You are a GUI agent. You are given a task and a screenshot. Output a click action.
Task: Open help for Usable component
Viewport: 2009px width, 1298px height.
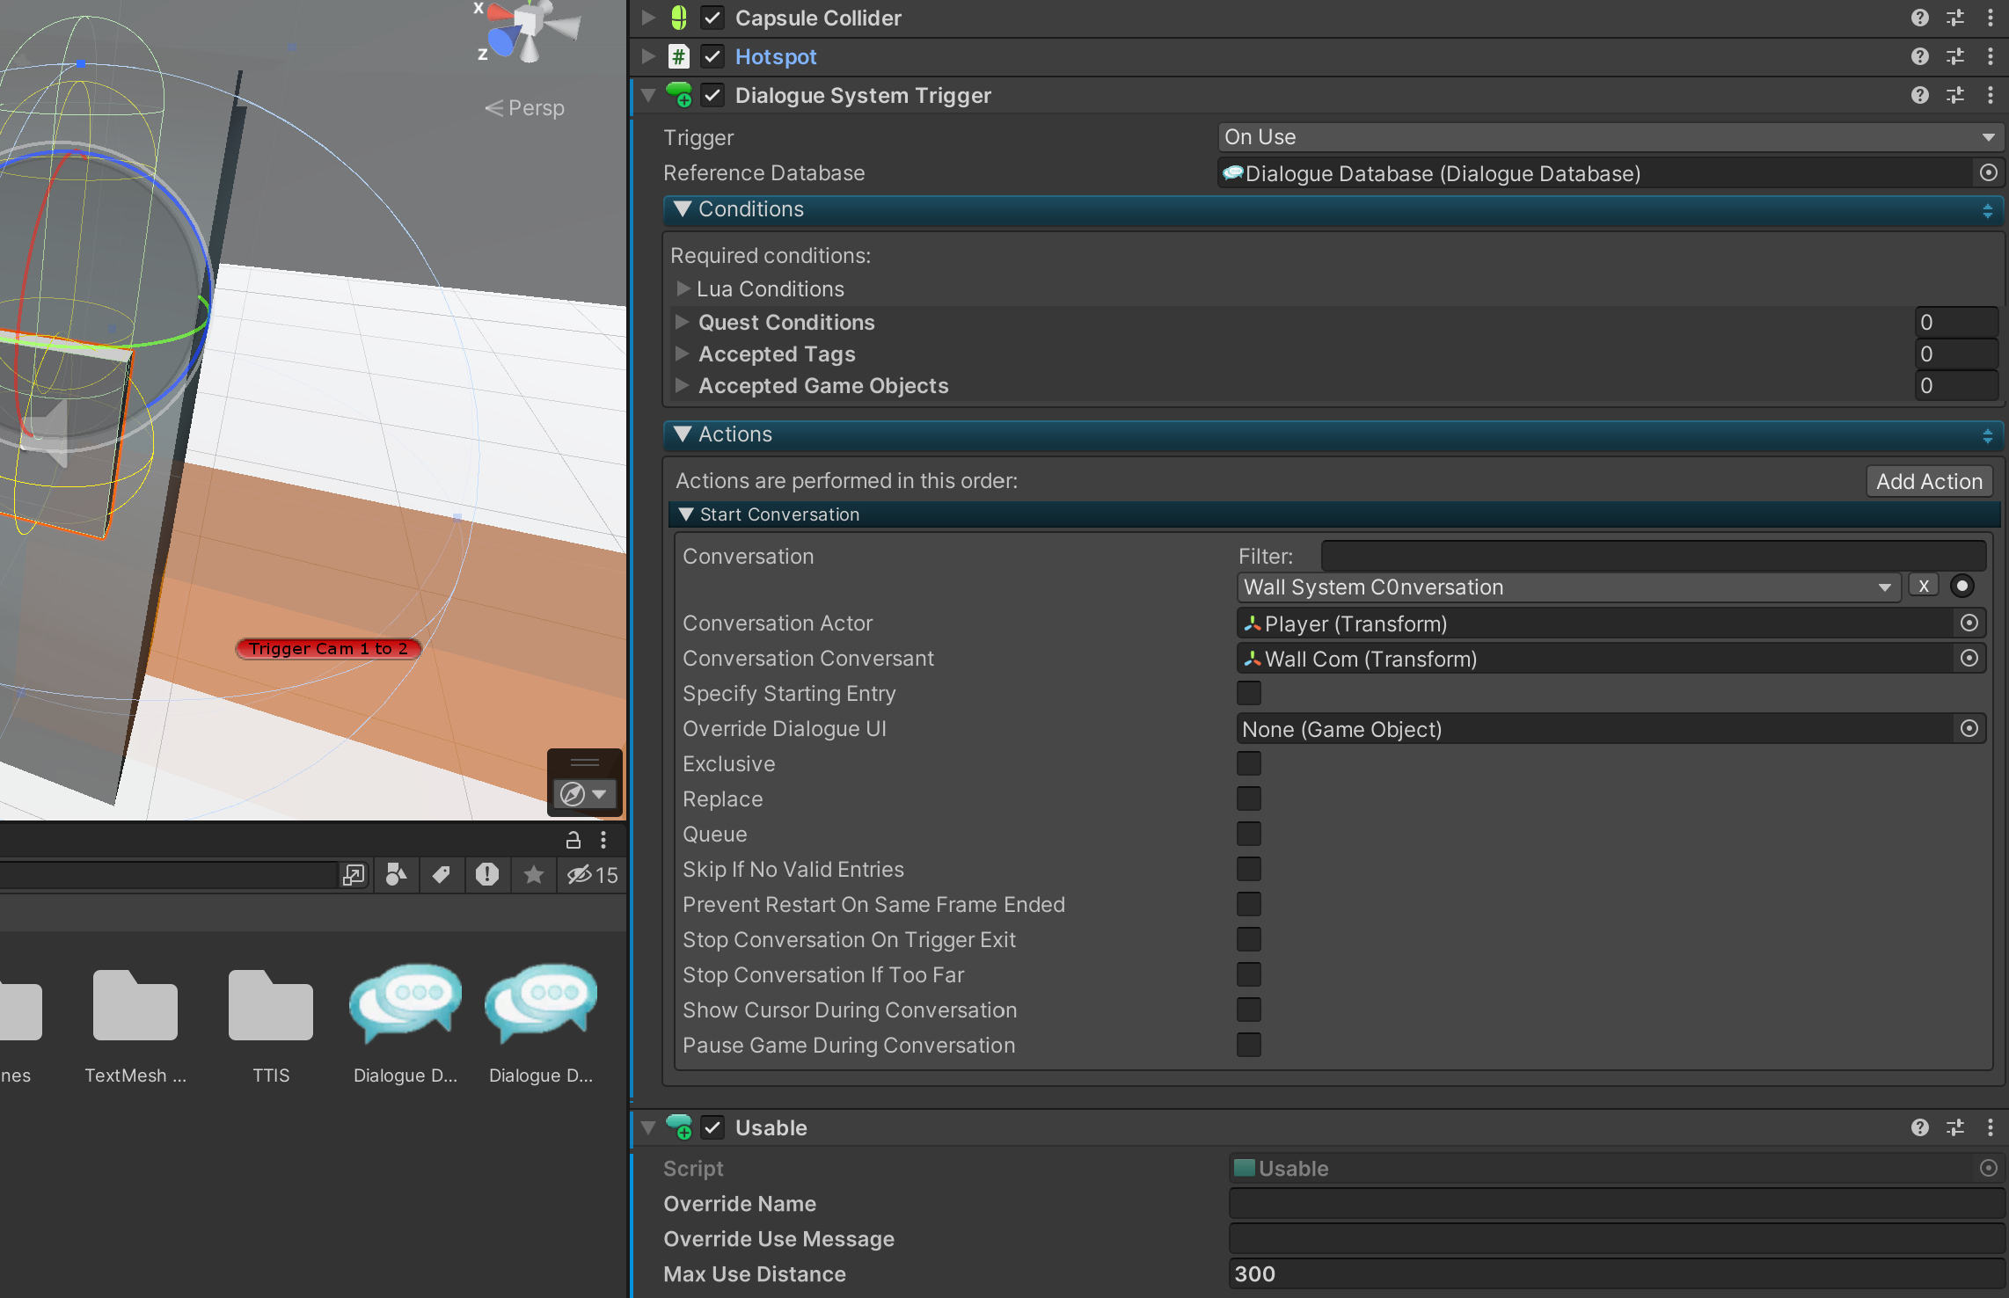pos(1919,1127)
